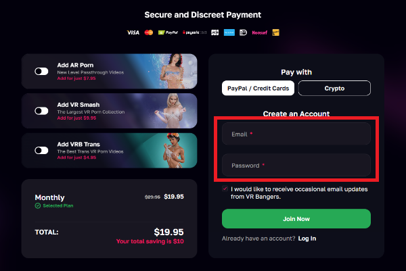Click the Neosurf payment logo

[259, 32]
